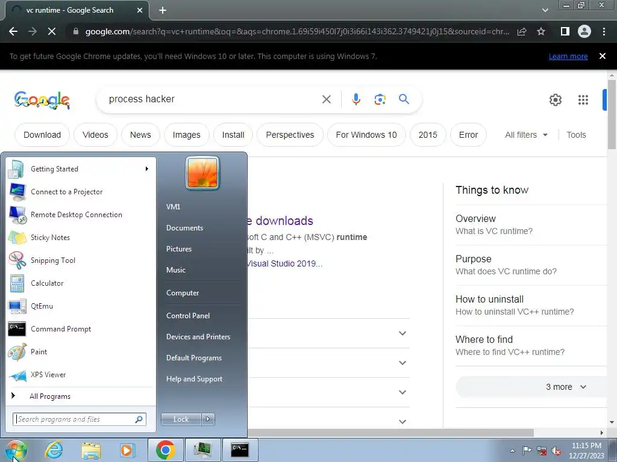This screenshot has height=462, width=617.
Task: Open Chrome three-dot menu
Action: 604,31
